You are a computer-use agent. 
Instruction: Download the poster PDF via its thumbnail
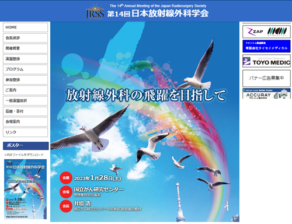(x=26, y=189)
